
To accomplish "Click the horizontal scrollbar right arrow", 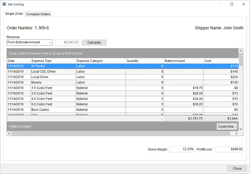I will 237,134.
